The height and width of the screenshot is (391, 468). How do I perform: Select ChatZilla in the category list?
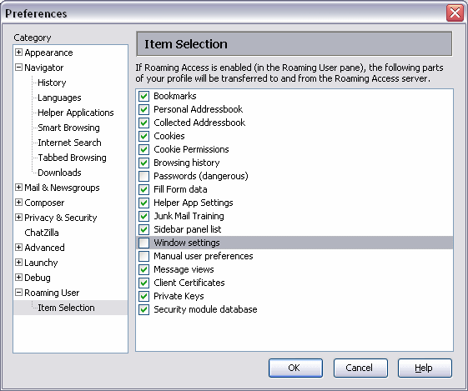click(x=42, y=233)
